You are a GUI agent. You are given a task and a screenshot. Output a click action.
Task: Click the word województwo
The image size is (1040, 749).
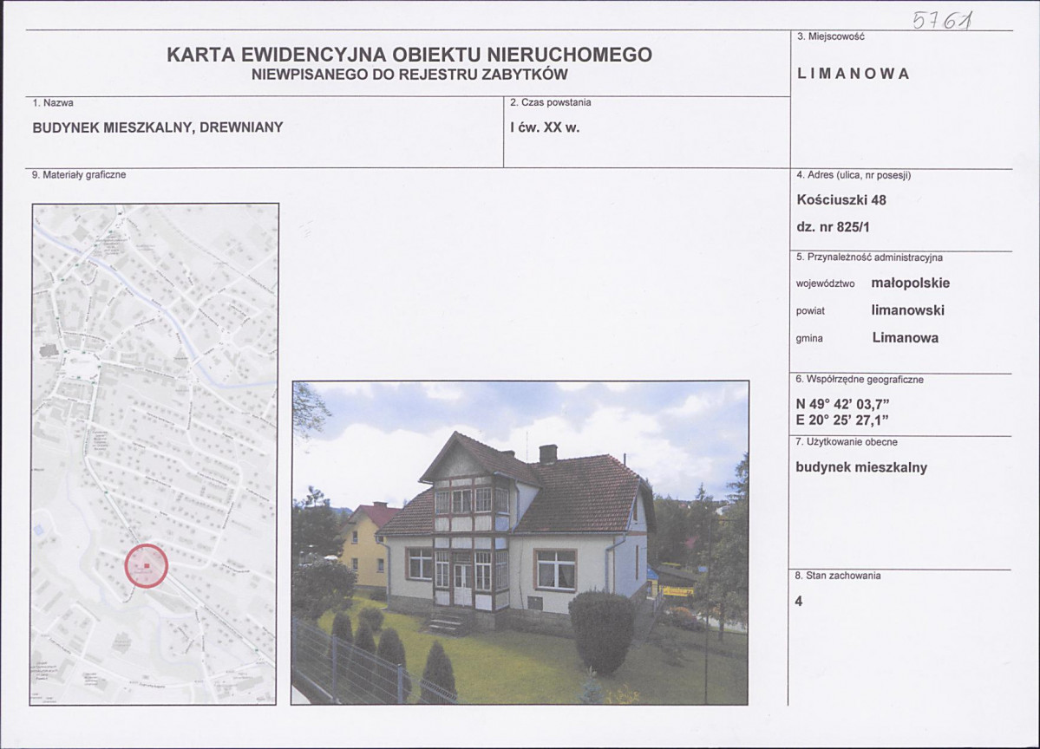click(x=825, y=283)
